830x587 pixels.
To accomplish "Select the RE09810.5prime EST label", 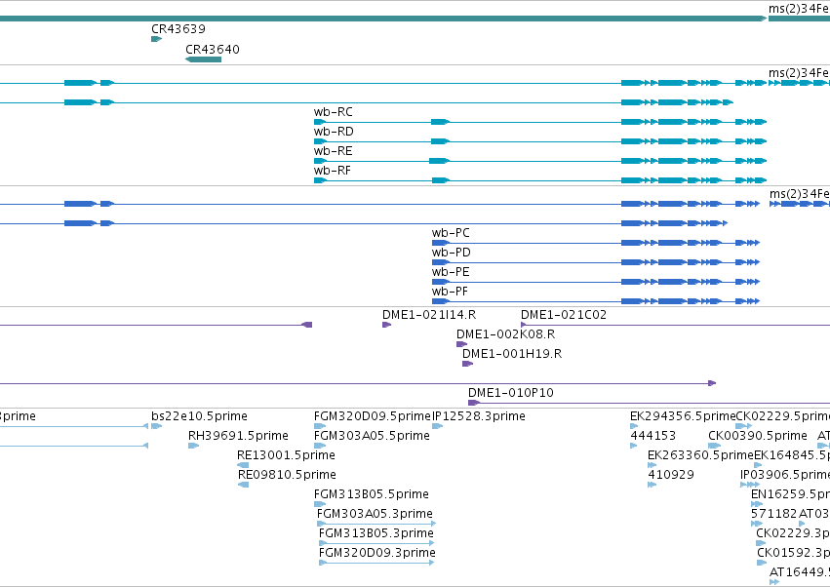I will [287, 475].
